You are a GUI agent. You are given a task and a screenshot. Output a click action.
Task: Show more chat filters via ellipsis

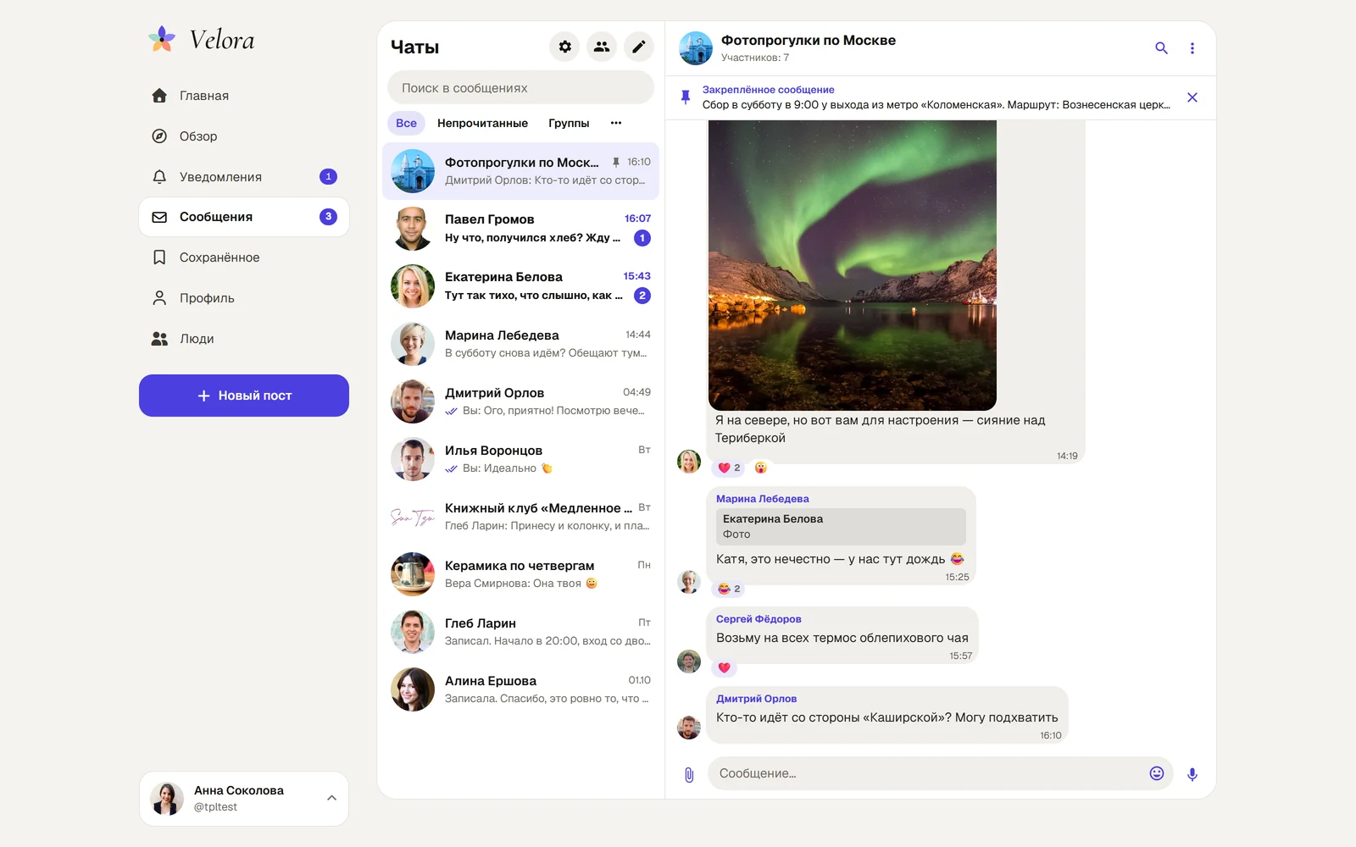pyautogui.click(x=616, y=123)
